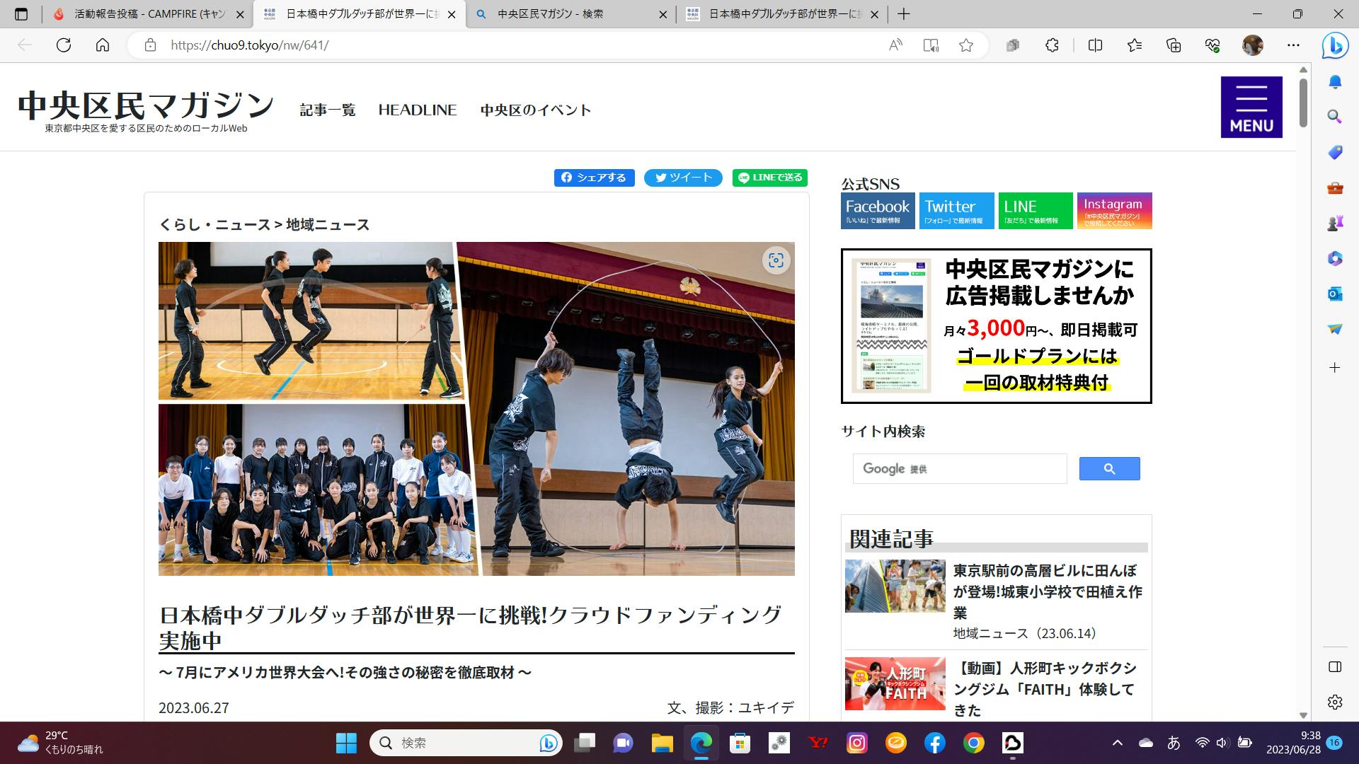
Task: Switch to the 中央区民マガジン - 検索 tab
Action: point(550,14)
